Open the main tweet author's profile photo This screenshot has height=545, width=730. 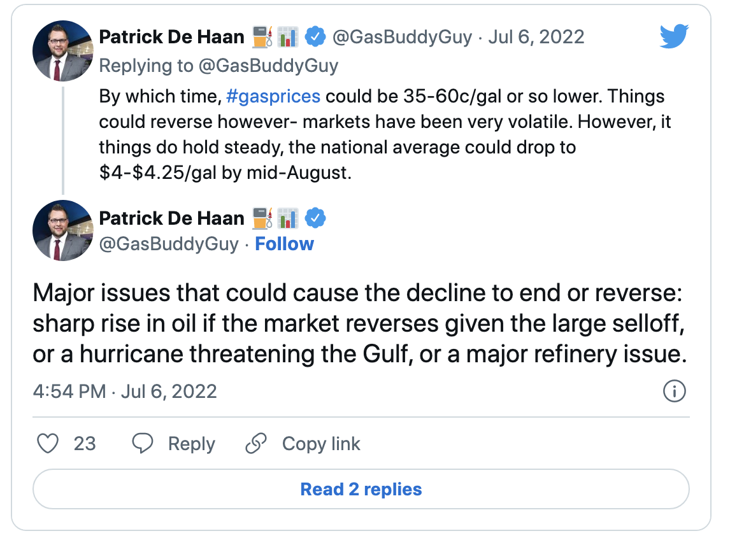63,230
